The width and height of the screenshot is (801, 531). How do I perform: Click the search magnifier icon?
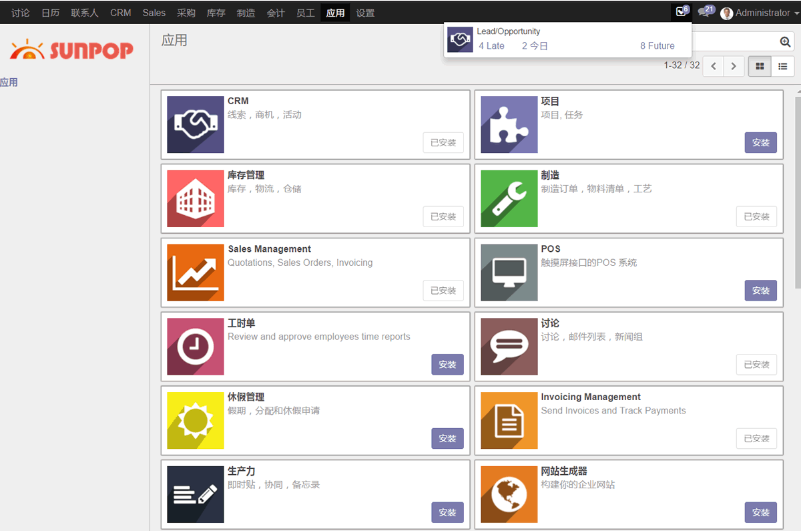pos(785,41)
